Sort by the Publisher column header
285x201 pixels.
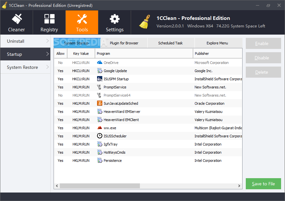pos(218,54)
